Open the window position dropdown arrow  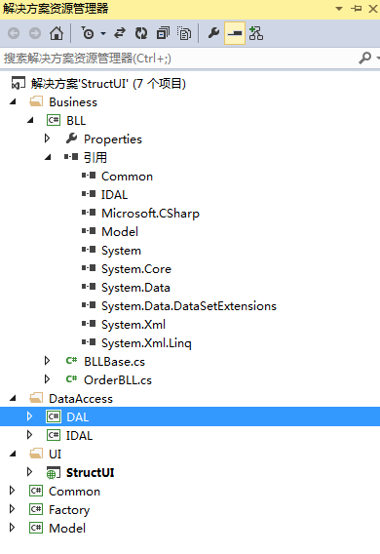pyautogui.click(x=339, y=9)
